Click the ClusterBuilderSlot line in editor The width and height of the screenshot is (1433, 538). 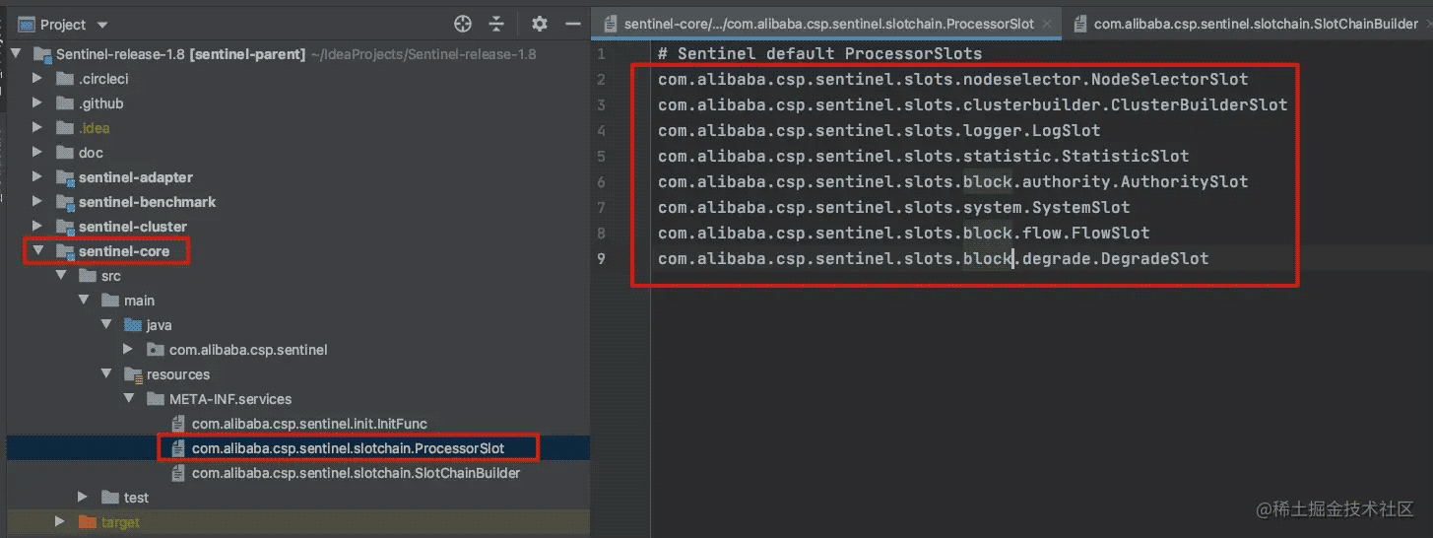(973, 104)
